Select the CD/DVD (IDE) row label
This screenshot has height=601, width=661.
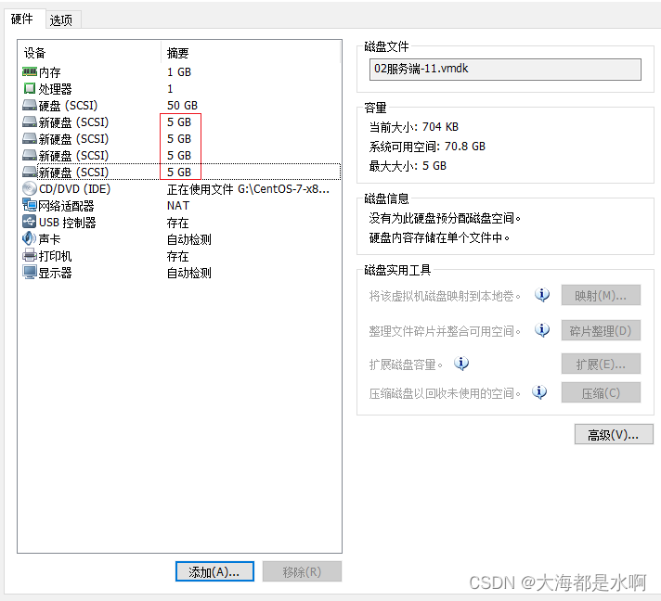point(74,188)
